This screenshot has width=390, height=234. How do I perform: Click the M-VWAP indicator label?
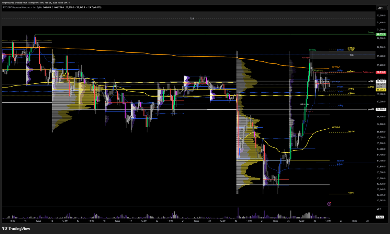336,67
